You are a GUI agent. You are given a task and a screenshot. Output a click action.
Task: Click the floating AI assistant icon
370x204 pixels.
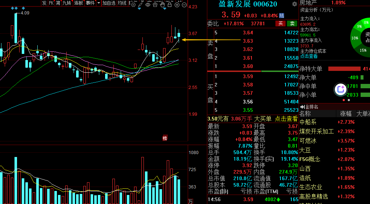(341, 89)
